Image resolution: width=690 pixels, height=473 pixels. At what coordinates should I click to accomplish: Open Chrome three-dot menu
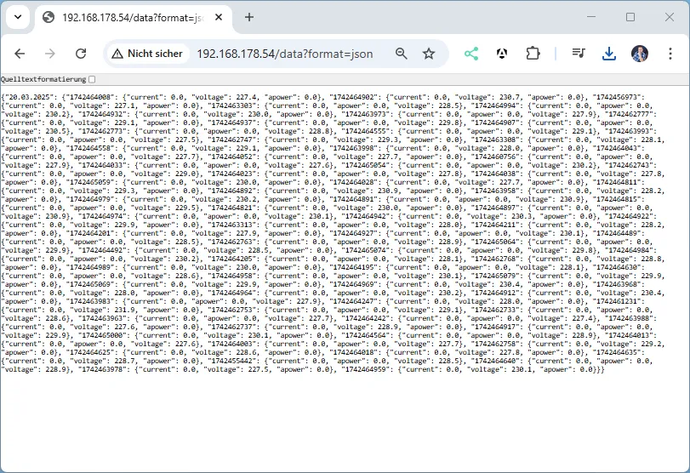[x=670, y=54]
